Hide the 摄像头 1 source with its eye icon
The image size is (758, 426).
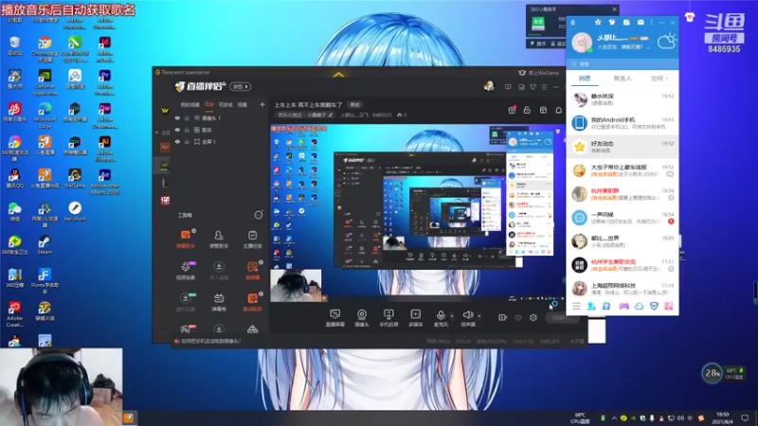(177, 117)
